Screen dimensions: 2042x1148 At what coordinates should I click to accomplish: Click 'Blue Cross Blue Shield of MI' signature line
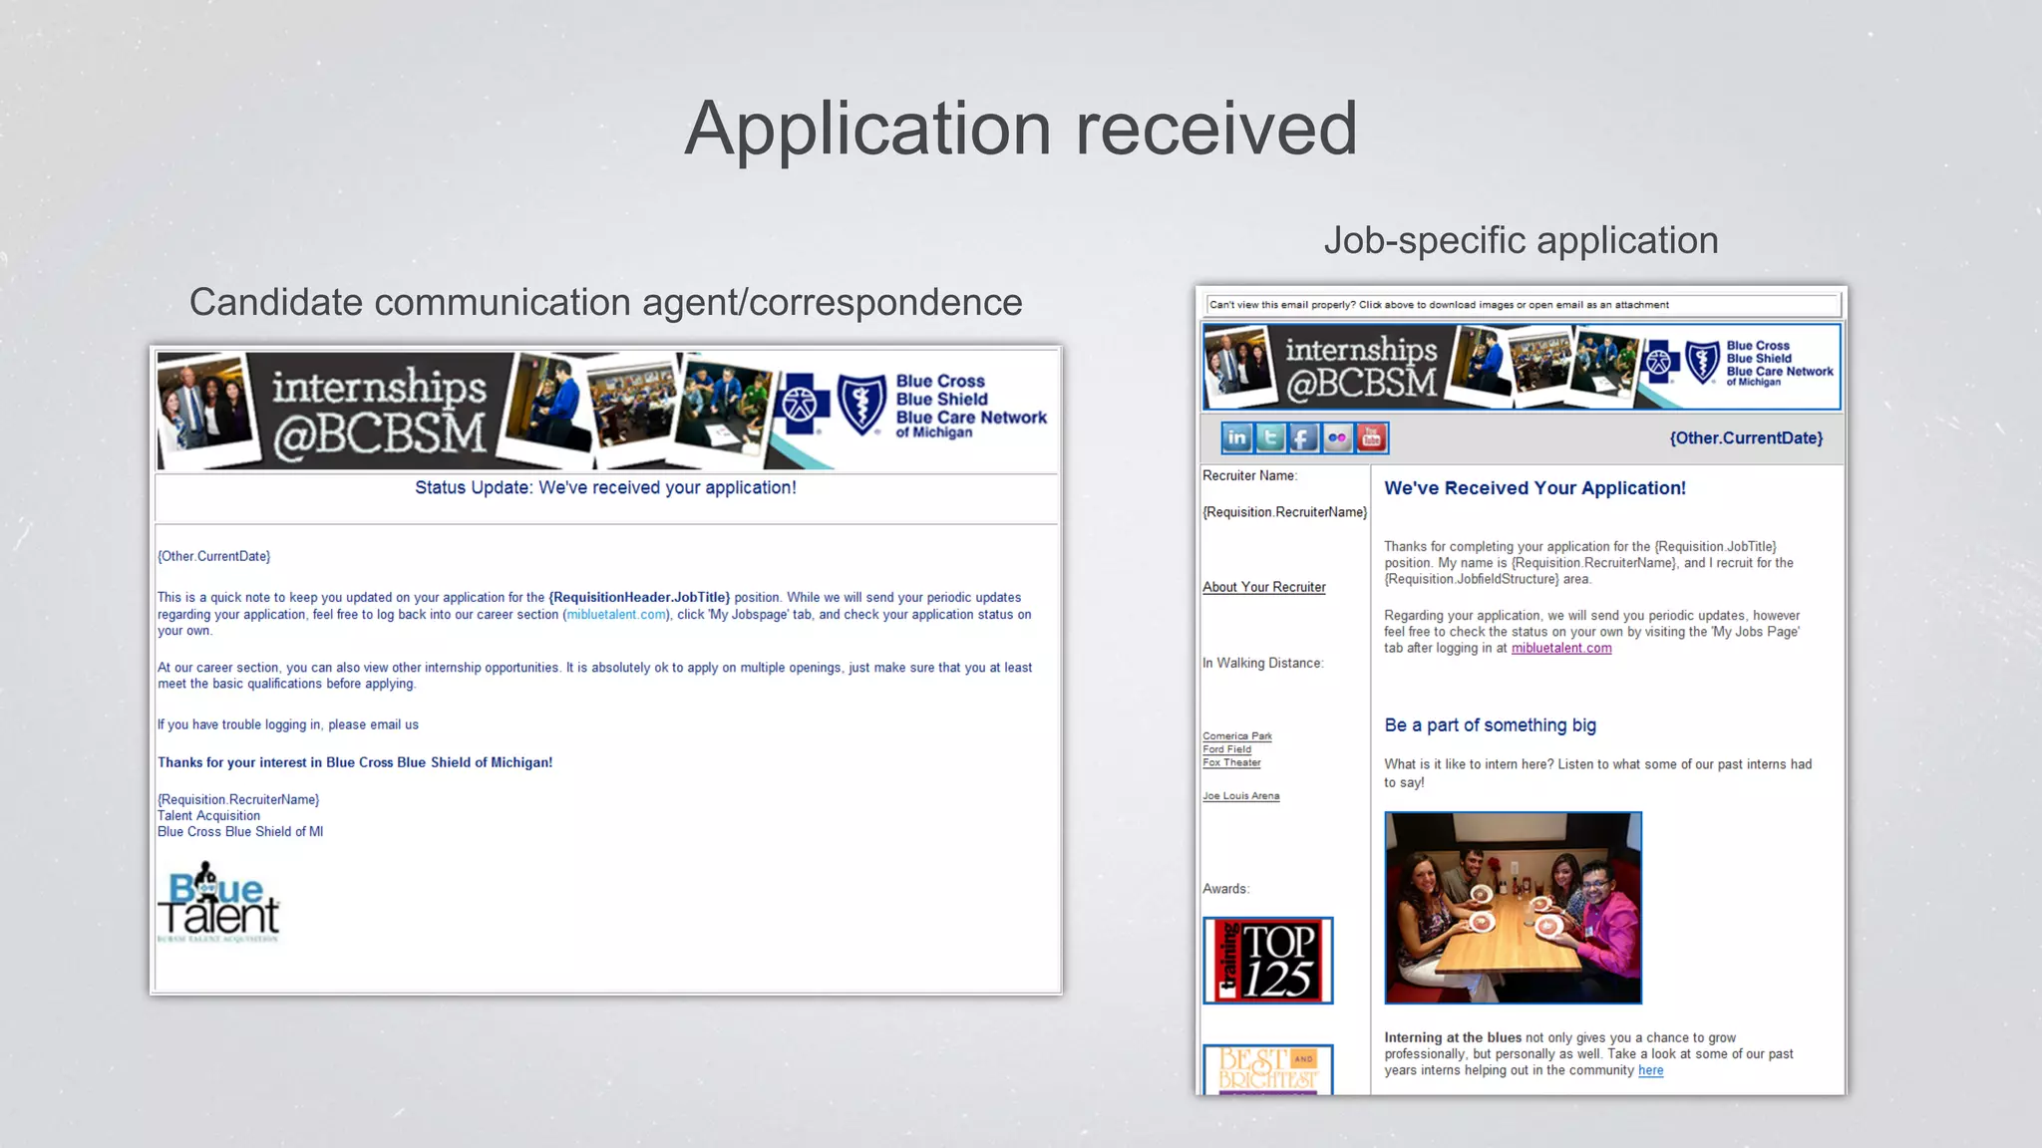click(240, 832)
